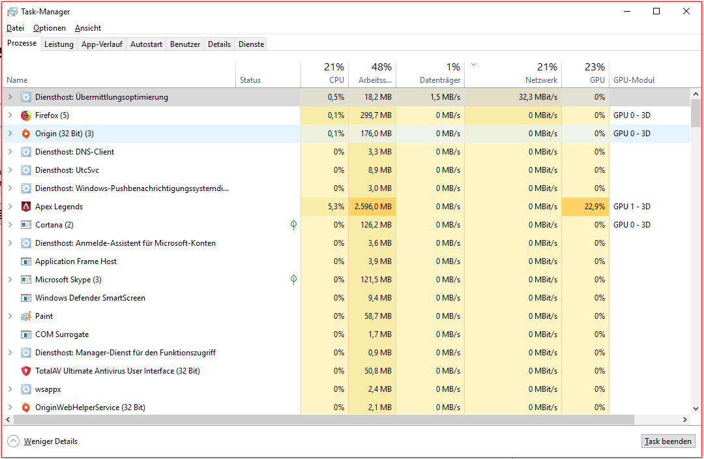Click the vertical scrollbar down arrow

696,409
